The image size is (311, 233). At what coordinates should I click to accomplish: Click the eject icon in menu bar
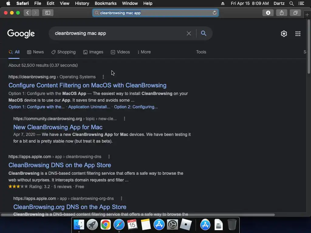tap(223, 3)
